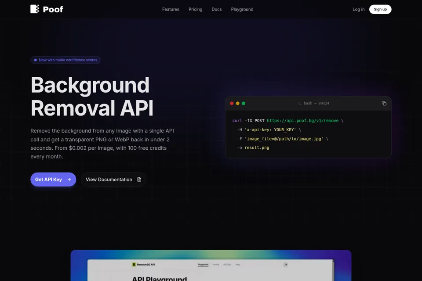
Task: Click the yellow terminal window dot
Action: pyautogui.click(x=238, y=103)
